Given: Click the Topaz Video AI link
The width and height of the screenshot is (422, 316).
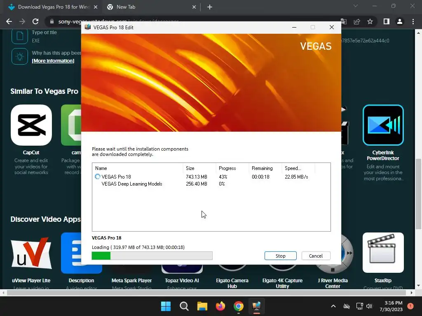Looking at the screenshot, I should (x=182, y=280).
